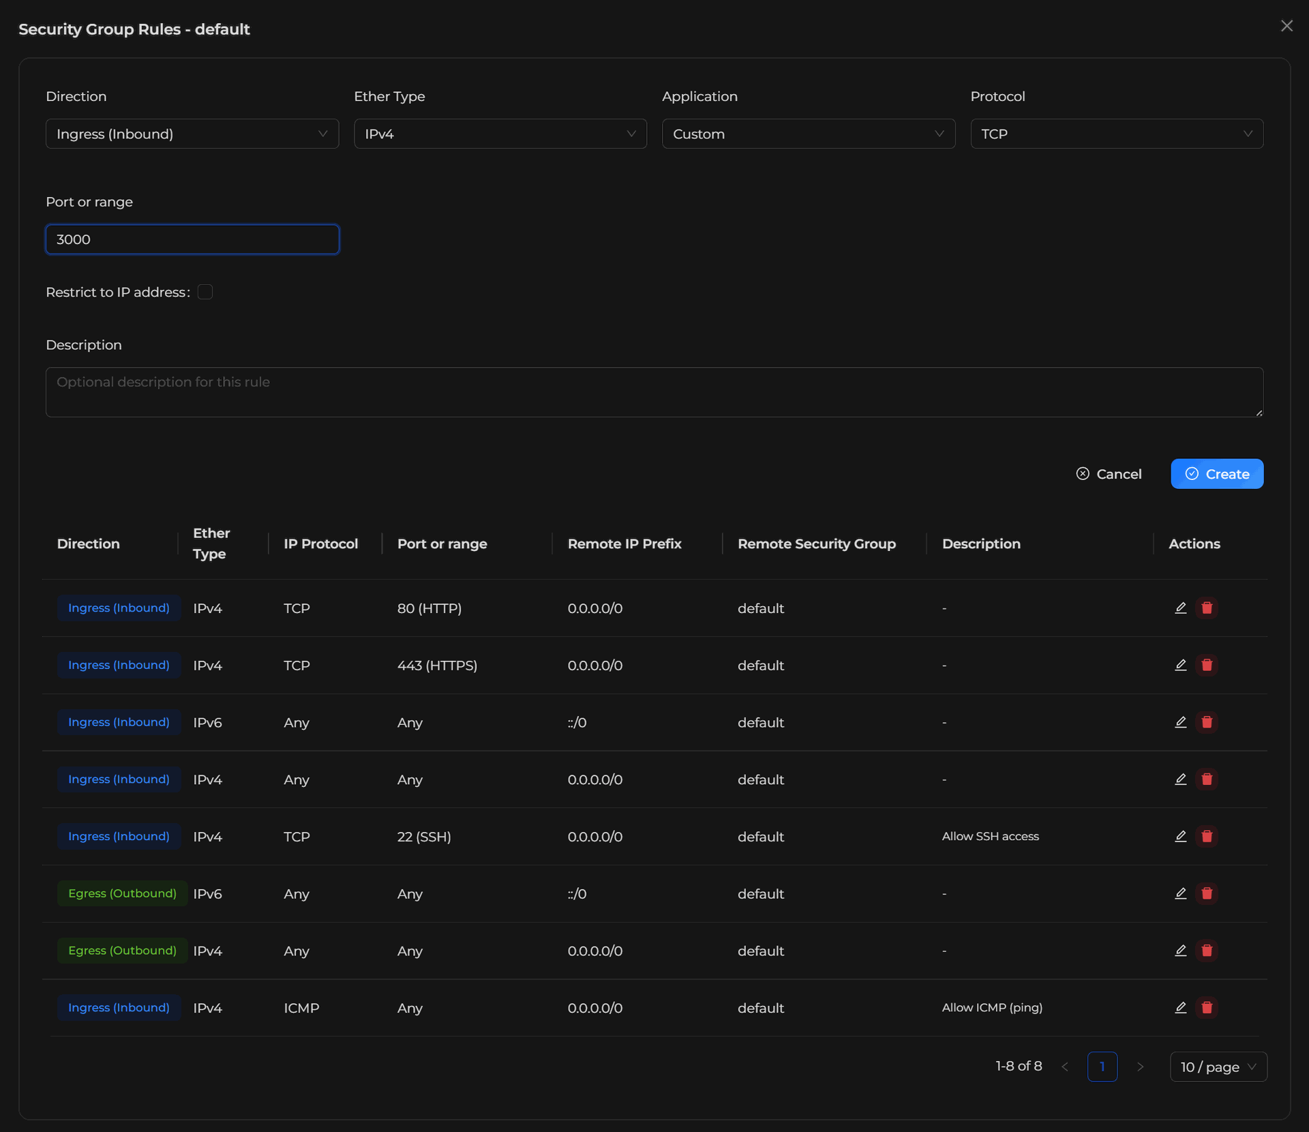Image resolution: width=1309 pixels, height=1132 pixels.
Task: Delete the 22 (SSH) rule
Action: pyautogui.click(x=1207, y=836)
